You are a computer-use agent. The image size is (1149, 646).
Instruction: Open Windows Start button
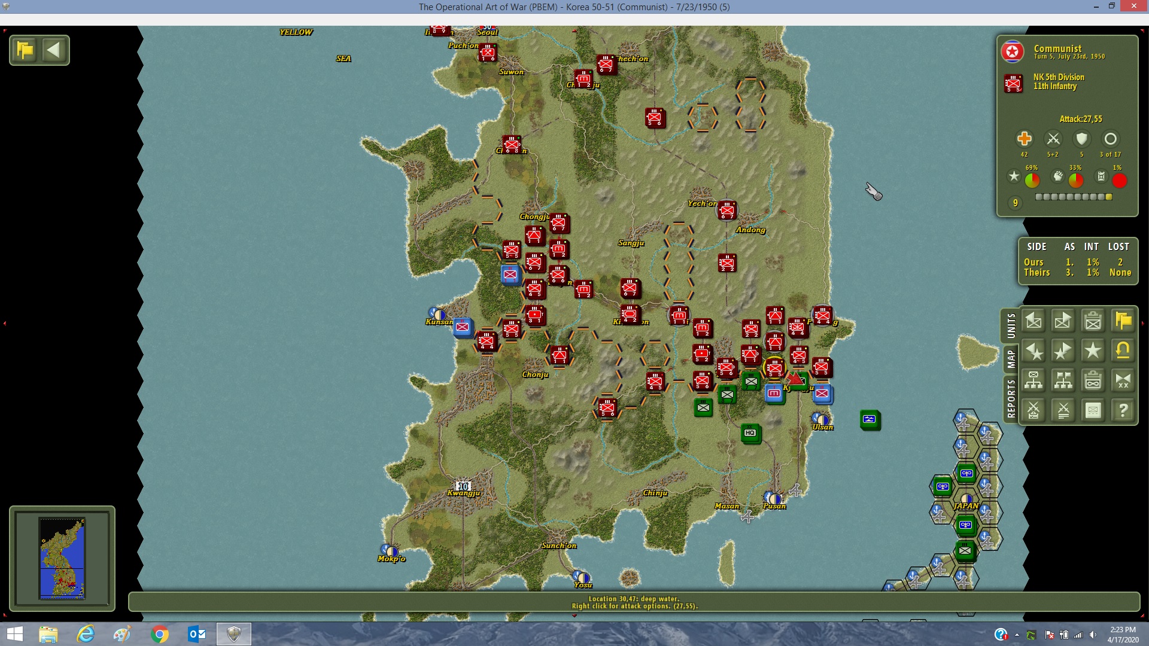click(x=14, y=634)
